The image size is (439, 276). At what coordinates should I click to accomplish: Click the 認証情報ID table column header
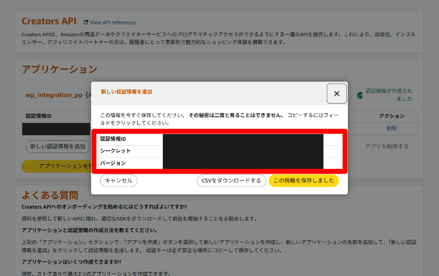39,116
